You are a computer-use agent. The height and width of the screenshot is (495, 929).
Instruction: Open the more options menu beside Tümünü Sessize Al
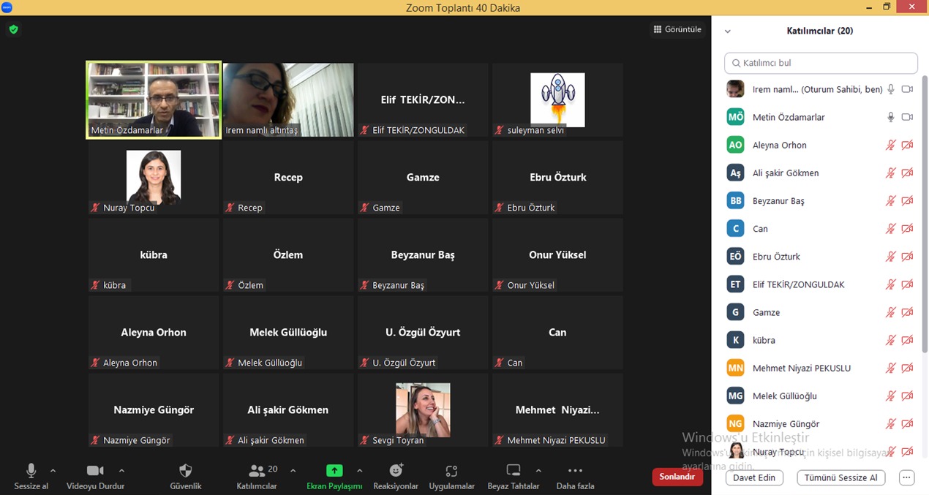click(906, 477)
